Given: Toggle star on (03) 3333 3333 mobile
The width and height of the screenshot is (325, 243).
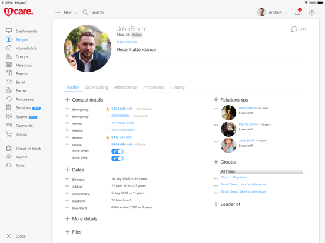Looking at the screenshot, I should coord(107,130).
